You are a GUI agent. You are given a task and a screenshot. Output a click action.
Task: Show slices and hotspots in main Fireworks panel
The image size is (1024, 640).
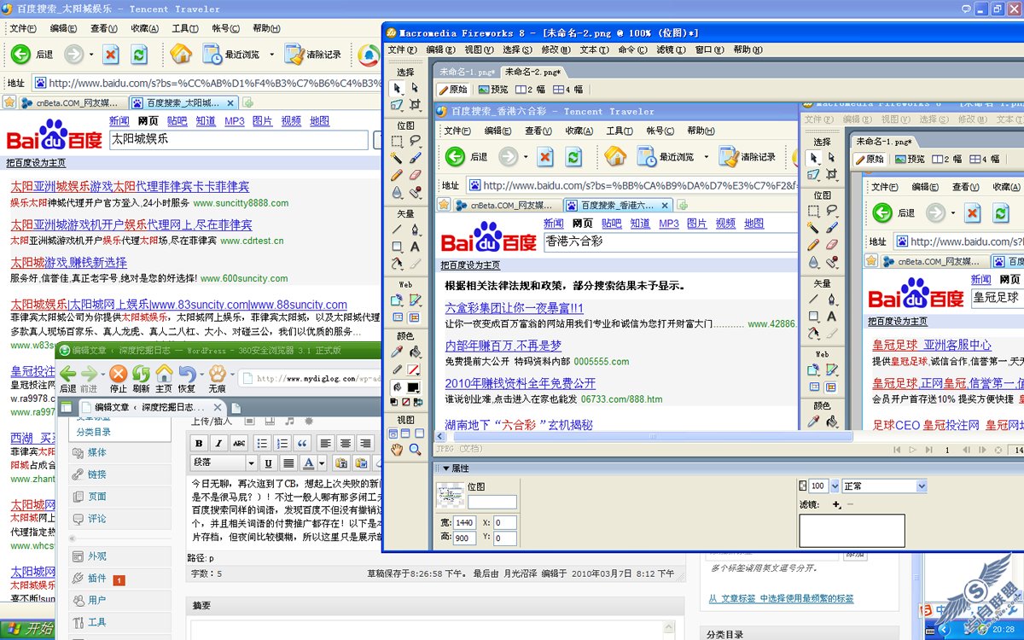(x=415, y=317)
